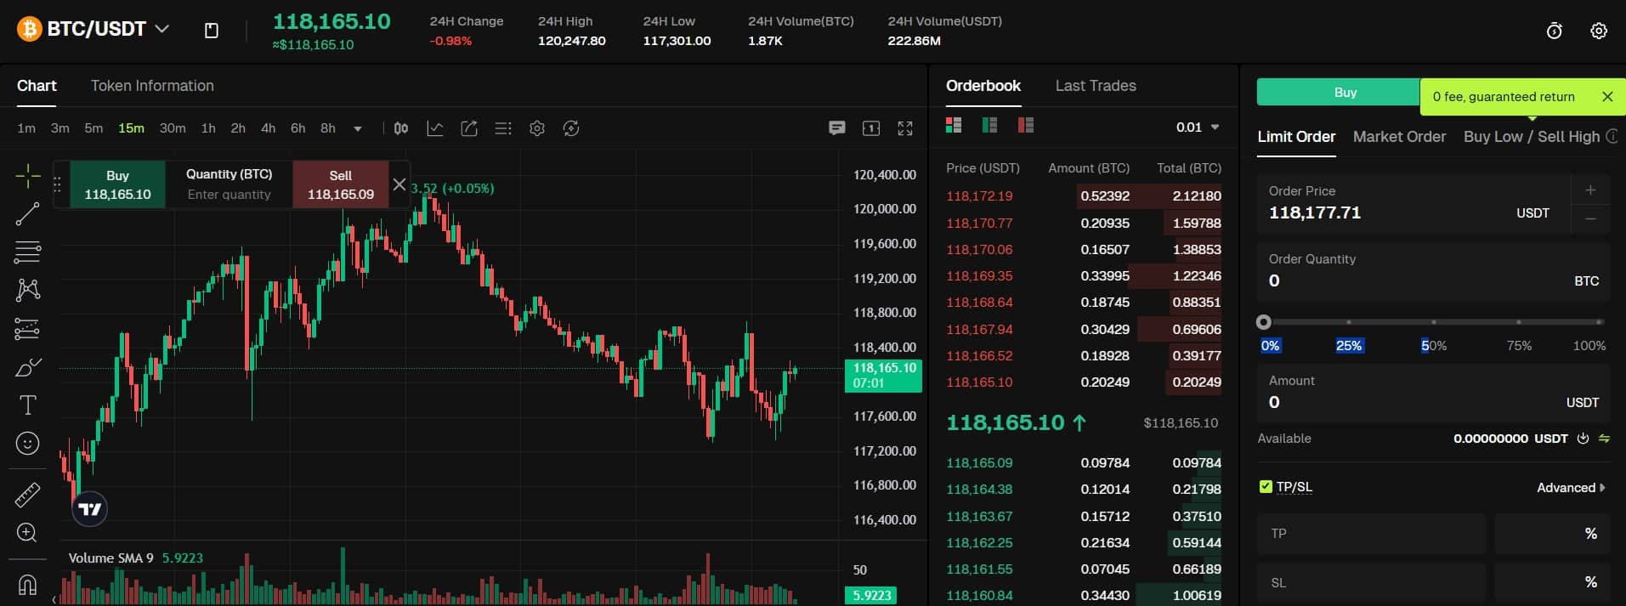1626x606 pixels.
Task: Click the transfer funds icon
Action: 1605,439
